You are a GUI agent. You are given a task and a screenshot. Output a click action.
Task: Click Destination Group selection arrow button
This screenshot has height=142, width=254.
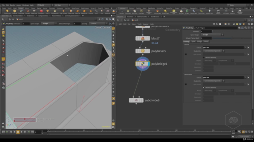click(248, 77)
